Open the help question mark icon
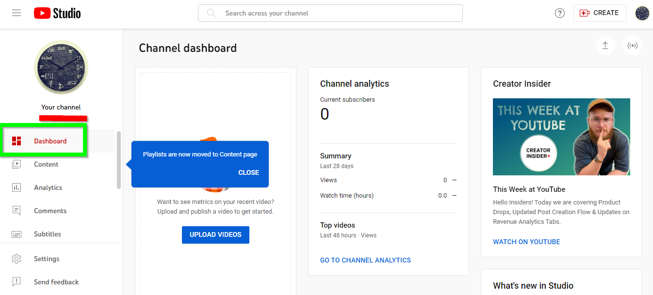This screenshot has width=653, height=295. pos(560,13)
